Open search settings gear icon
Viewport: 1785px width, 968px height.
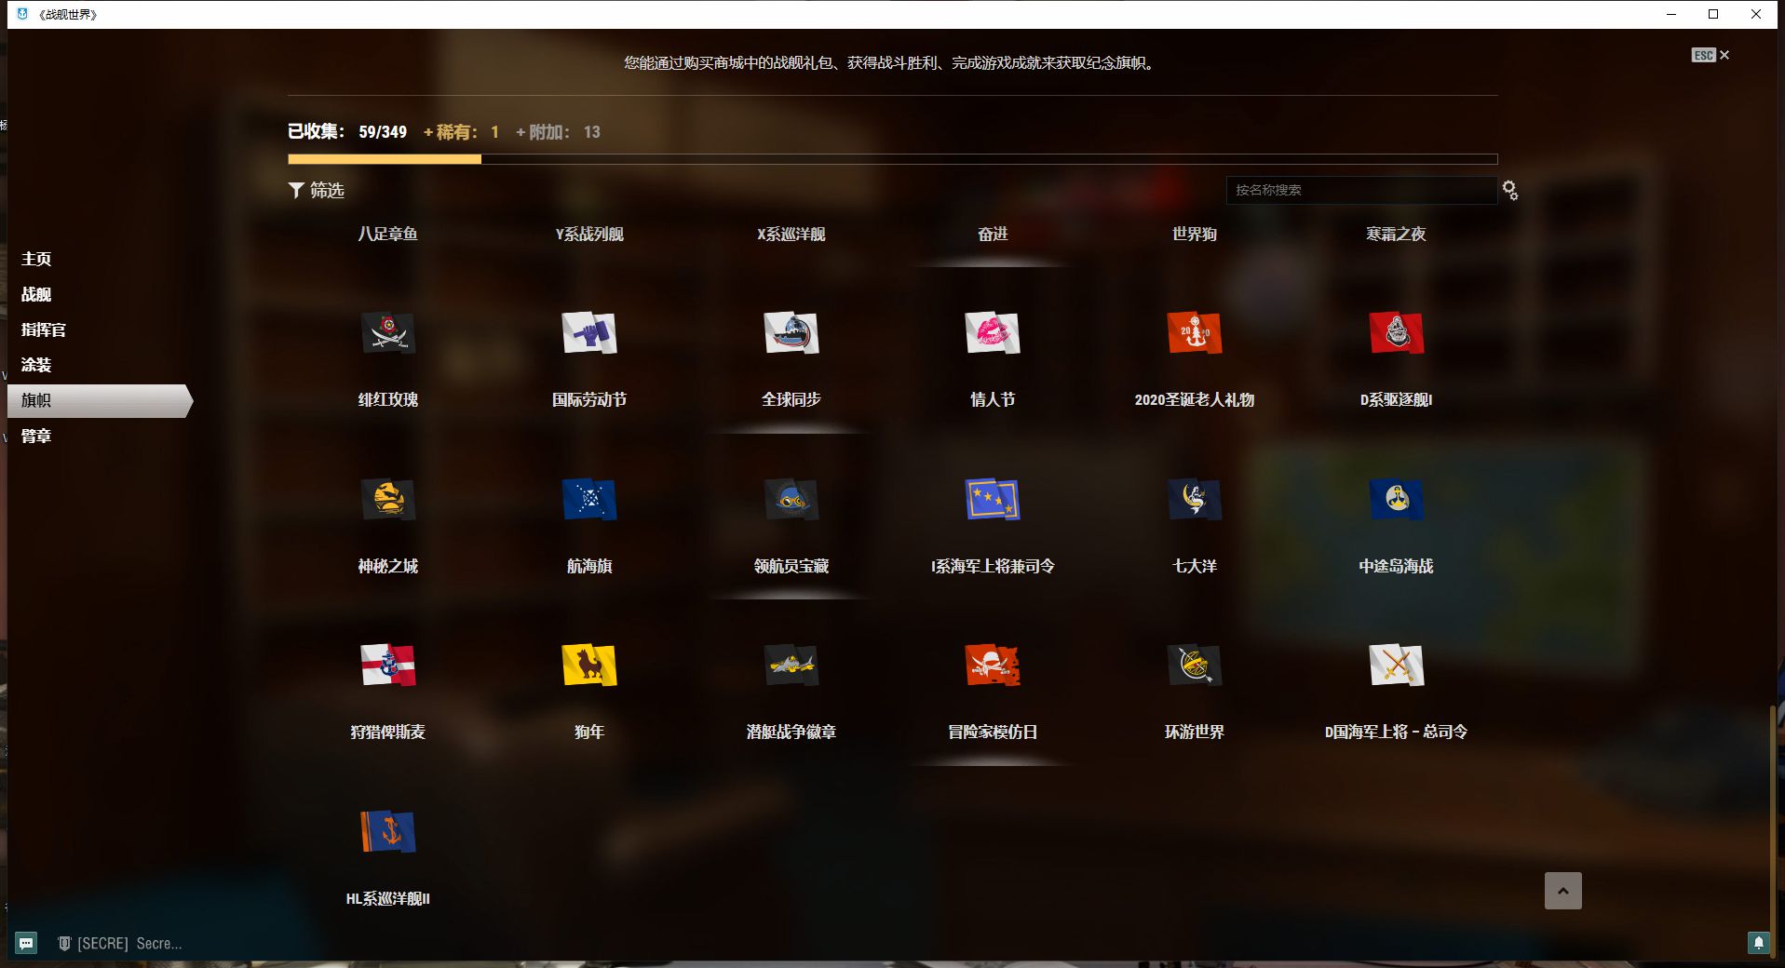coord(1510,191)
